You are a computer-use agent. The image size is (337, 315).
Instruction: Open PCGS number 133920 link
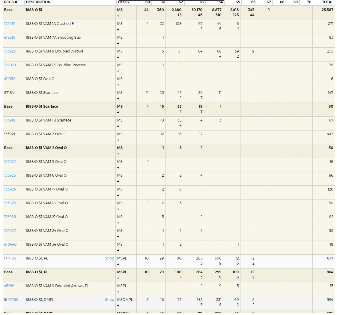pyautogui.click(x=10, y=51)
